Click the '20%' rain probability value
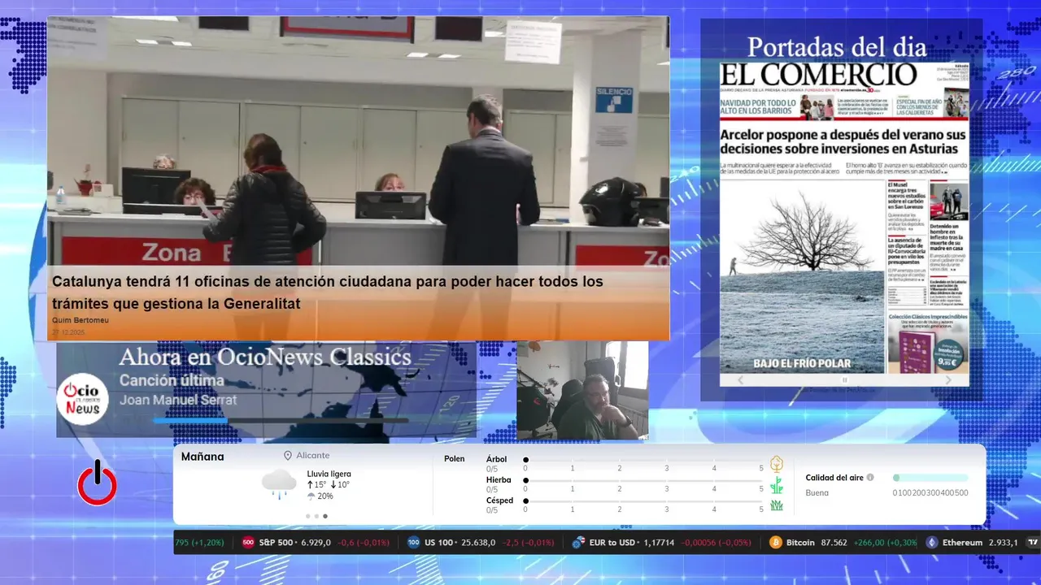 click(x=325, y=496)
